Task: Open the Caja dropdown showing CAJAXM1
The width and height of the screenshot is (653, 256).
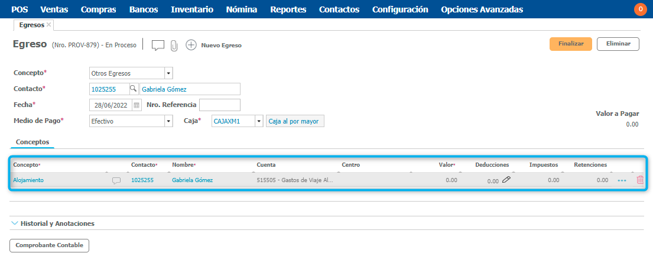Action: click(x=258, y=121)
